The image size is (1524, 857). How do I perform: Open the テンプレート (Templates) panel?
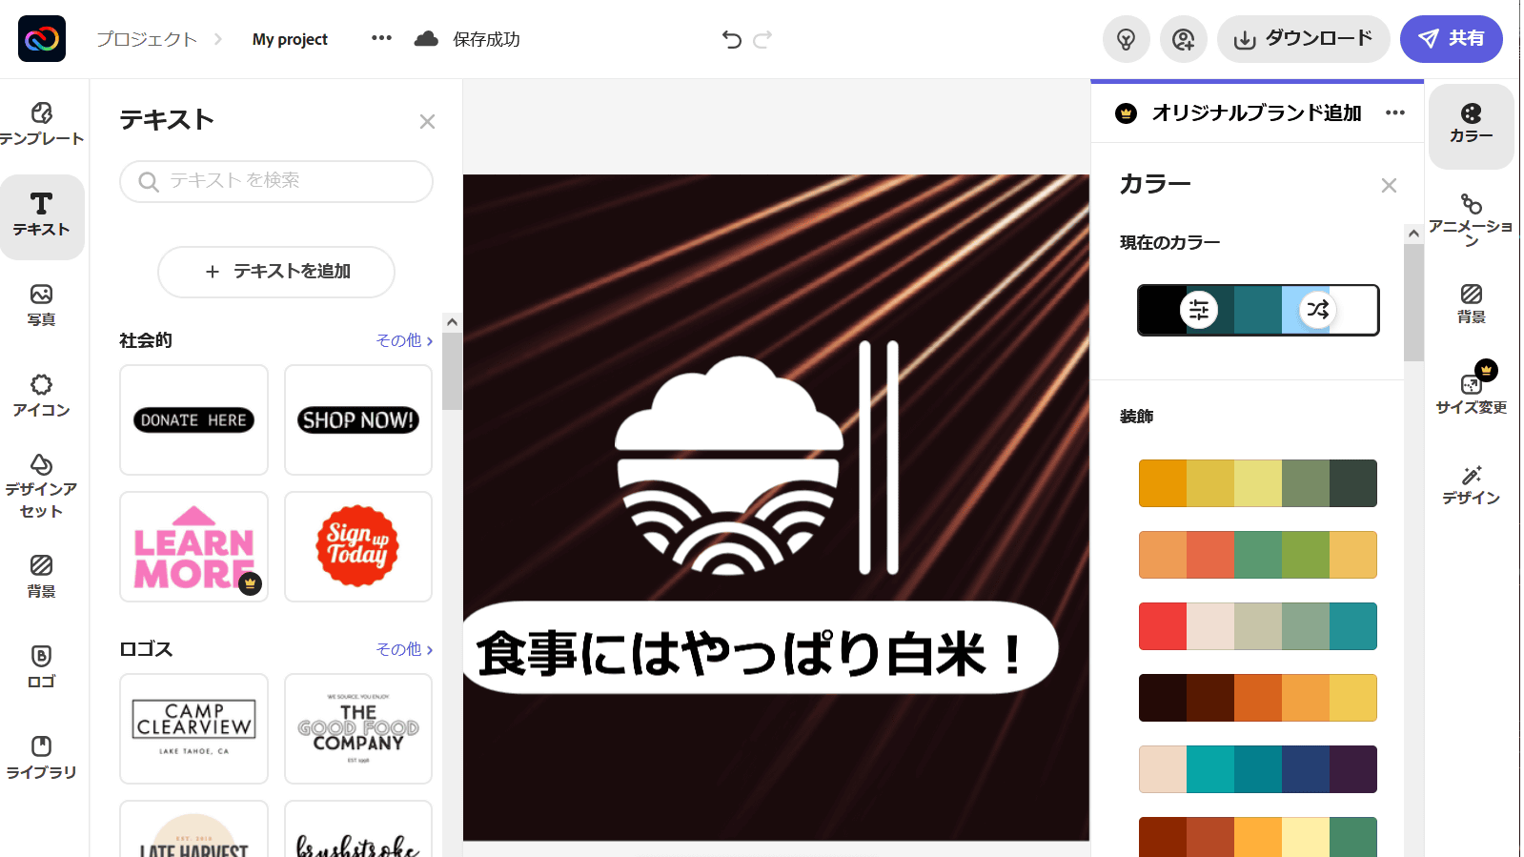42,124
